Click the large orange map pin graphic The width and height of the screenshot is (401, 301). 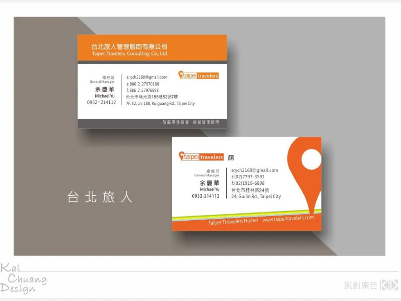(x=304, y=176)
